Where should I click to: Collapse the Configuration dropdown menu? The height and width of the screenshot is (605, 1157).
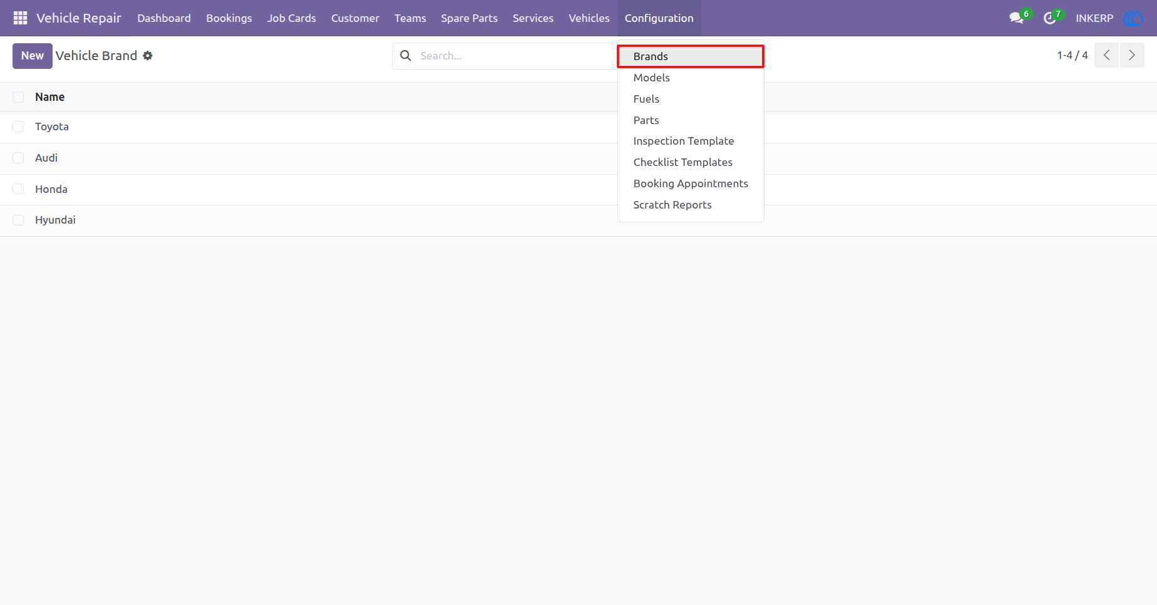[x=659, y=18]
